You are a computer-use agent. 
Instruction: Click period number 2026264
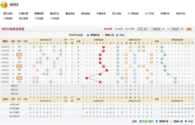tap(5, 70)
